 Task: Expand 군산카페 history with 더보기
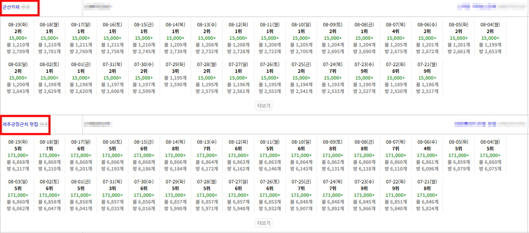coord(264,105)
